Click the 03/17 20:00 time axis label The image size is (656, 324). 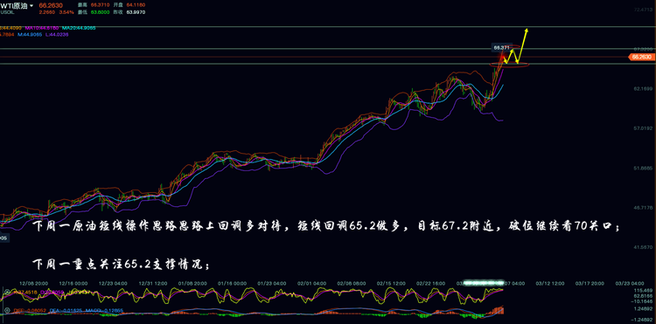pos(590,284)
